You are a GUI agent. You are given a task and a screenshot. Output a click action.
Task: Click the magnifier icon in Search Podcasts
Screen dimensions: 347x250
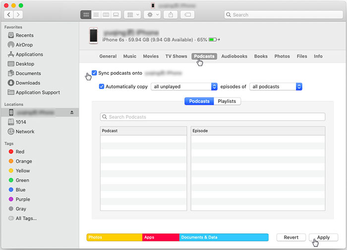[x=105, y=117]
